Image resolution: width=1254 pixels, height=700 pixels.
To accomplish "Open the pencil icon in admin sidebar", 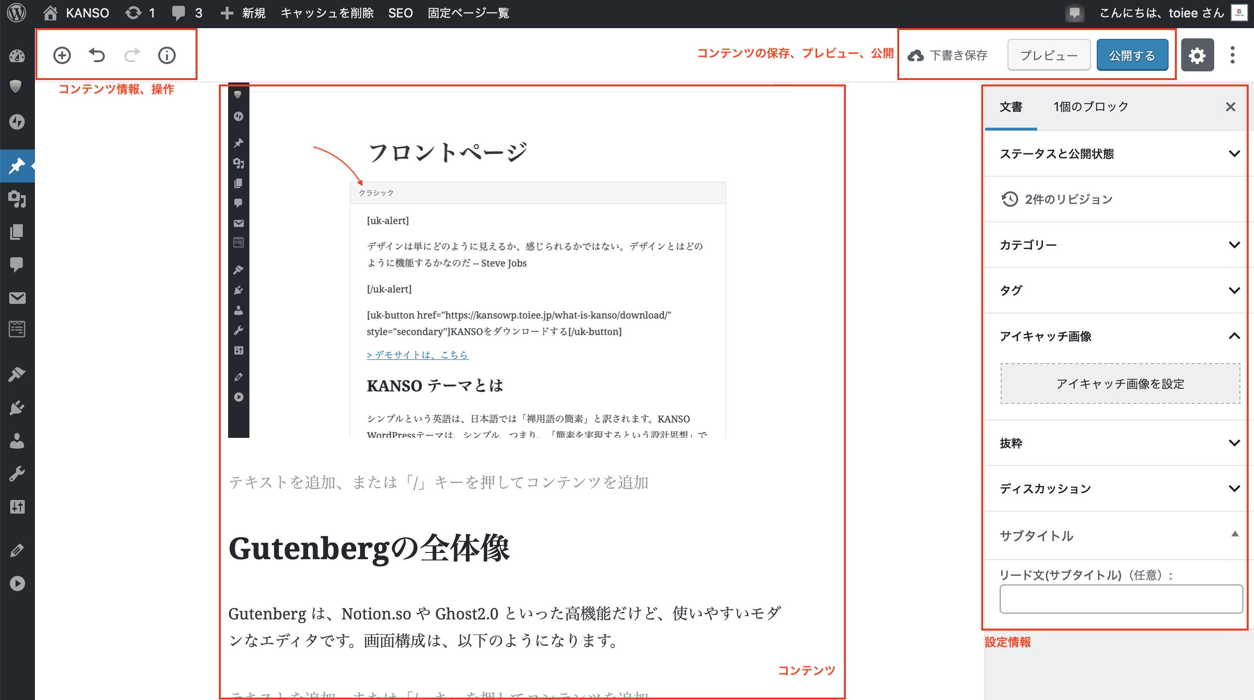I will click(x=17, y=550).
